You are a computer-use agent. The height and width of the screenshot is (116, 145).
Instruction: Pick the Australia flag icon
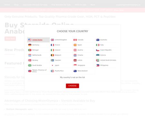(98, 40)
